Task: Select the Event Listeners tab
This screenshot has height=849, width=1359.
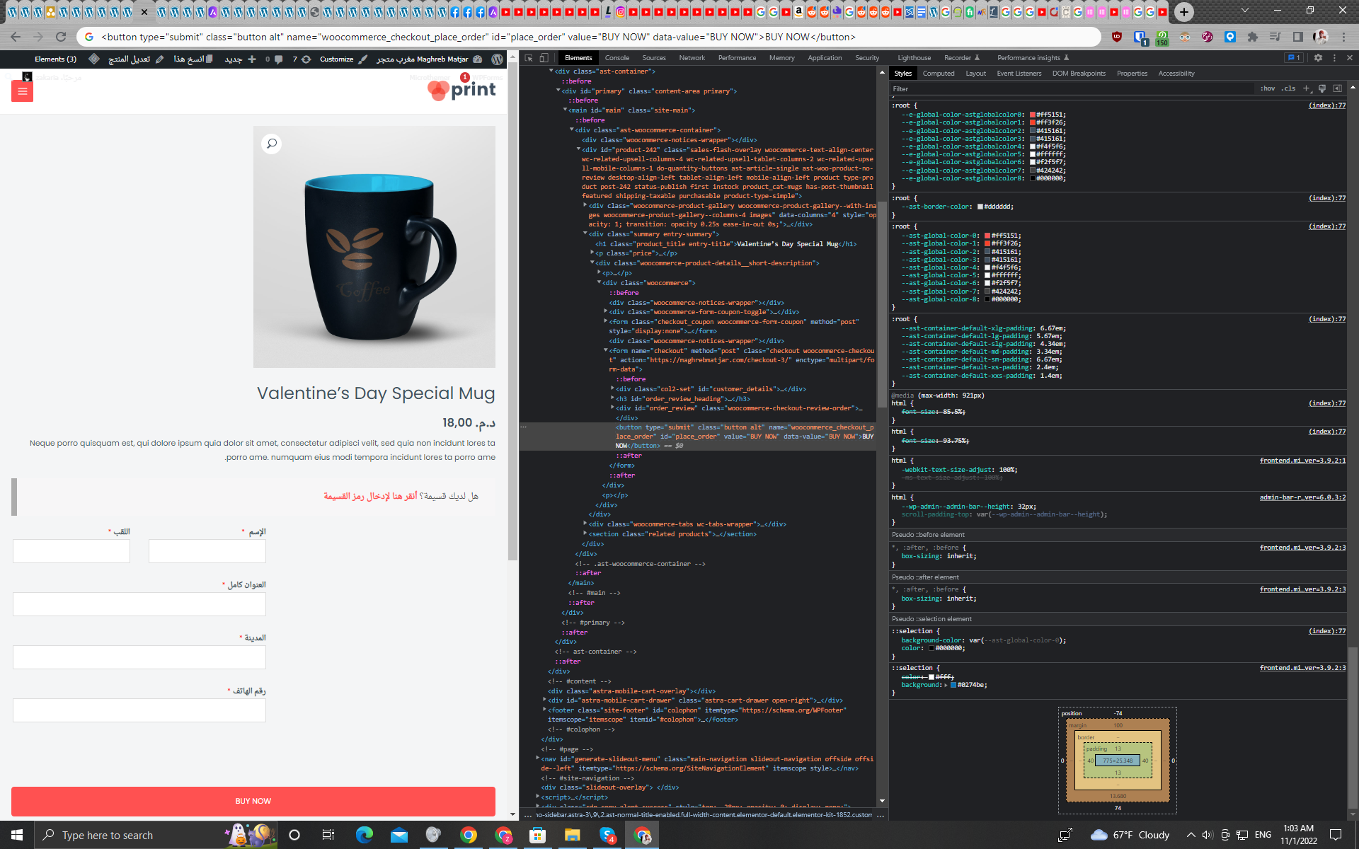Action: pyautogui.click(x=1019, y=74)
